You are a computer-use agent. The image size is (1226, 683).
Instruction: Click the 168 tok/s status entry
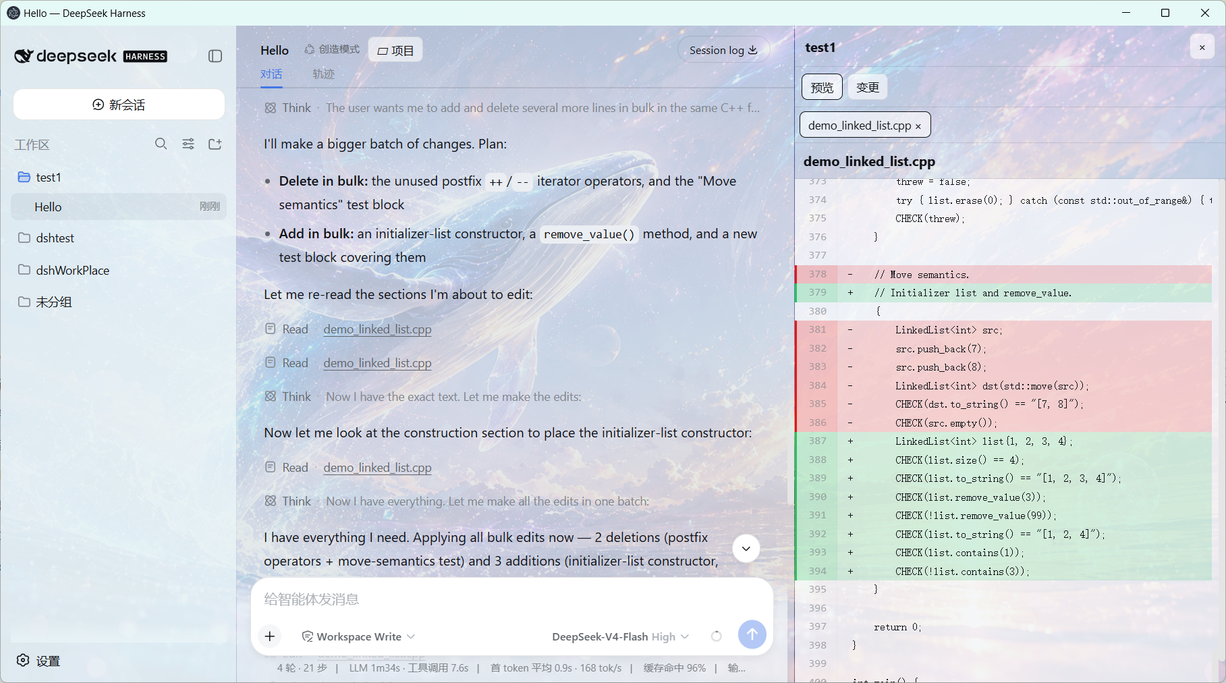tap(601, 668)
